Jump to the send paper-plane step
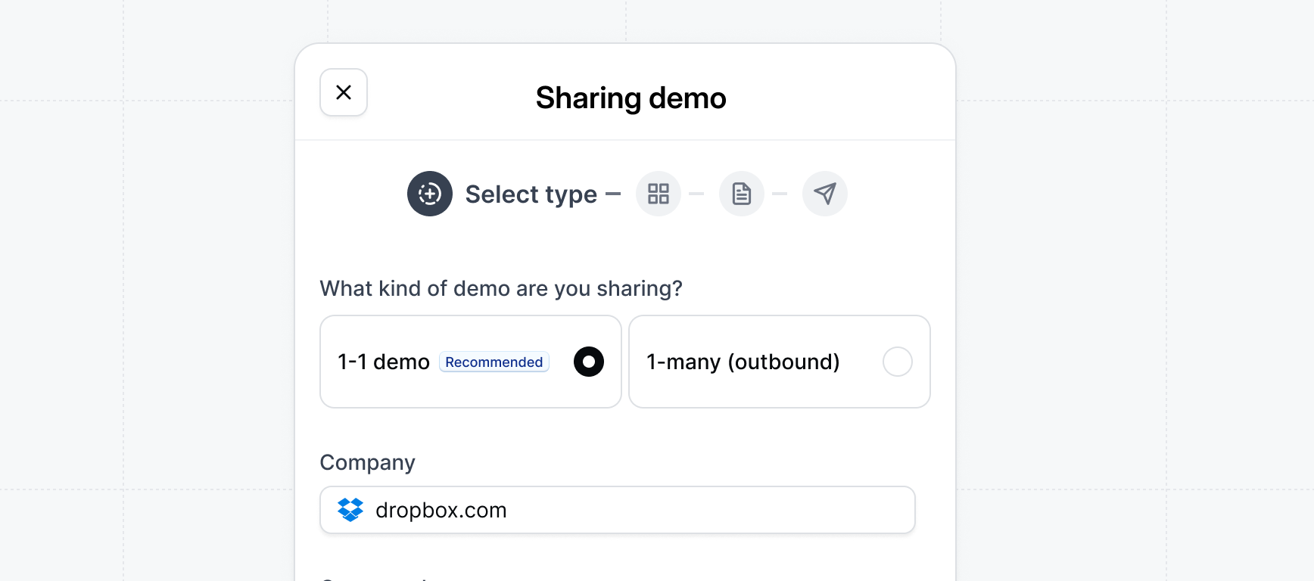Image resolution: width=1314 pixels, height=581 pixels. [825, 194]
